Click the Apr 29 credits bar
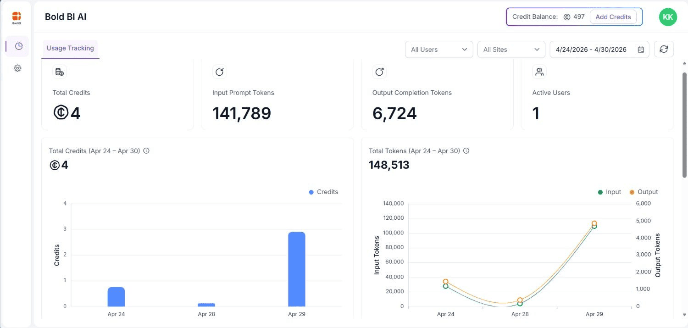The height and width of the screenshot is (328, 688). [x=296, y=269]
